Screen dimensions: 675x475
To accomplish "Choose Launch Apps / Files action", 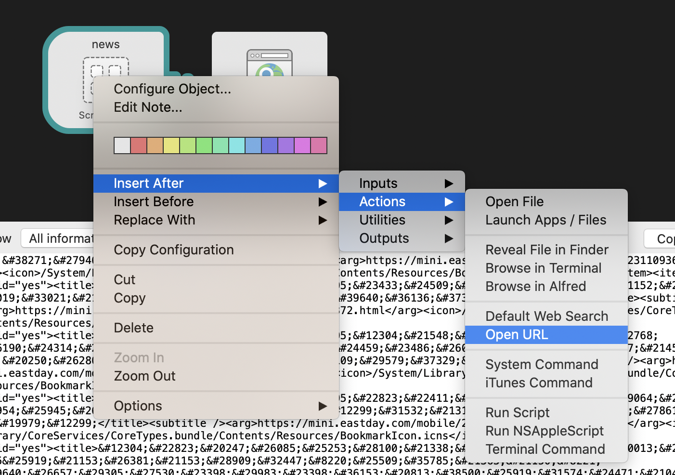I will 546,220.
